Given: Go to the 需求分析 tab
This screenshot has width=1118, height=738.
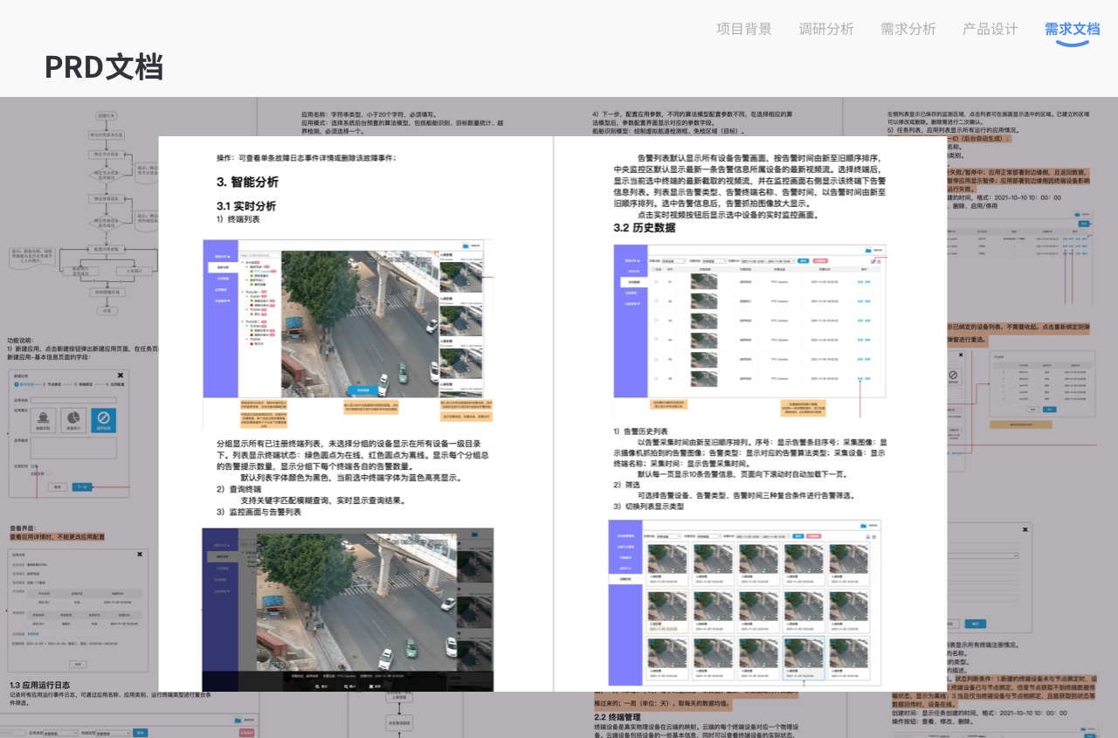Looking at the screenshot, I should click(x=908, y=29).
